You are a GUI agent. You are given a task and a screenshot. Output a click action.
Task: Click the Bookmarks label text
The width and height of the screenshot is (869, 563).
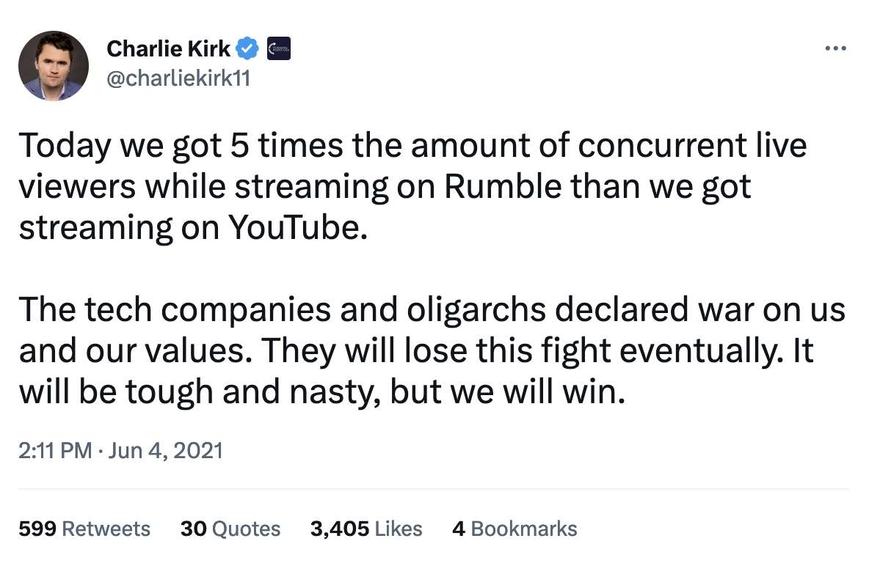[x=525, y=529]
